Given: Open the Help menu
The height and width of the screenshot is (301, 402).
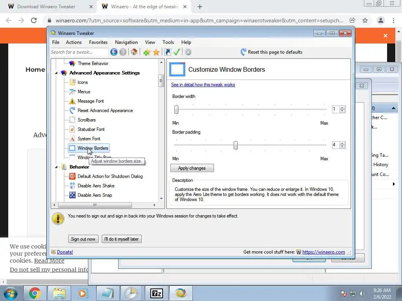Looking at the screenshot, I should [x=186, y=42].
